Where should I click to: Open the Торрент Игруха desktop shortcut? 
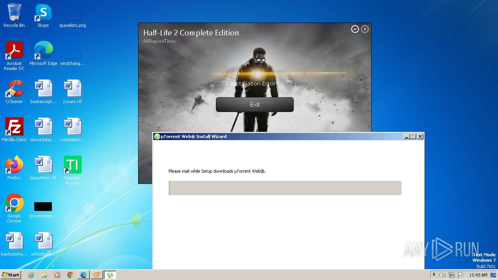(x=72, y=170)
